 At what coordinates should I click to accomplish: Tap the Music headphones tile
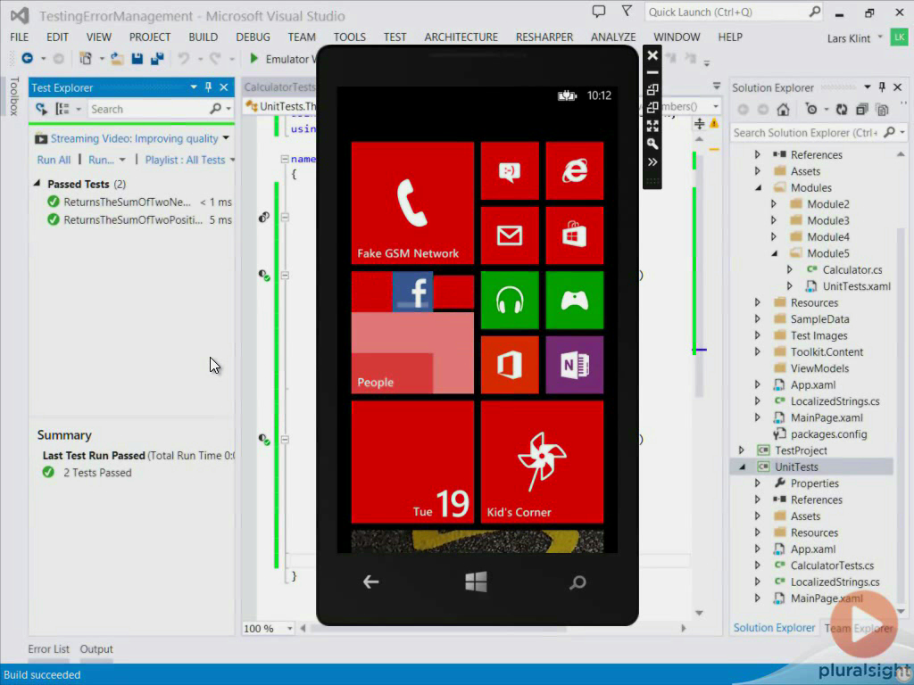tap(510, 300)
